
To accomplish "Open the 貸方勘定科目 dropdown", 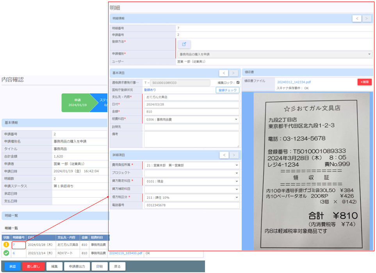I will pos(191,181).
